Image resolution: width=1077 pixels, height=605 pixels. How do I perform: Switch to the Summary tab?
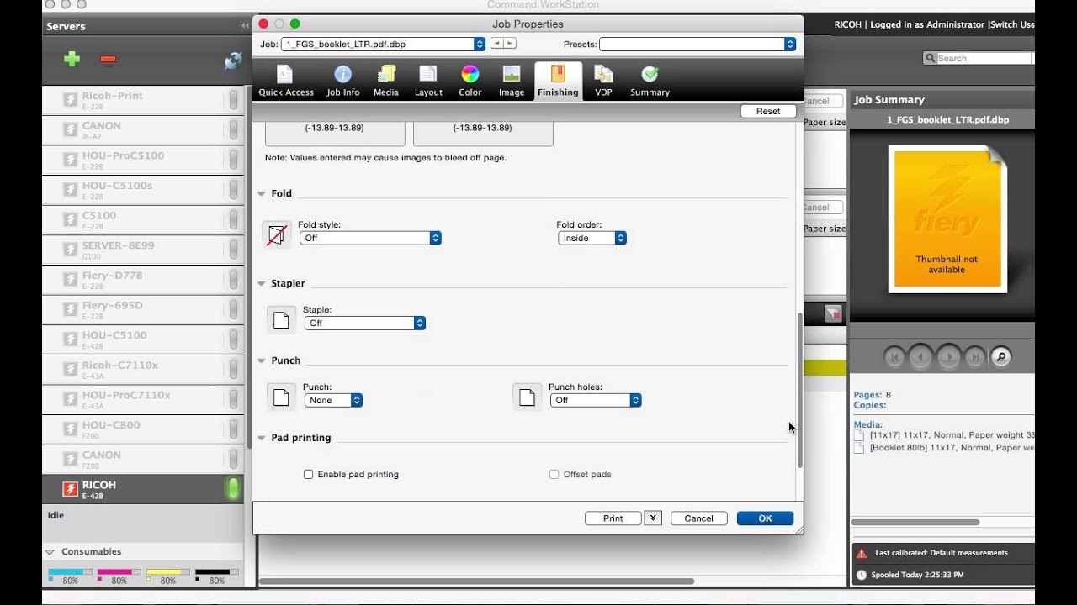(650, 82)
